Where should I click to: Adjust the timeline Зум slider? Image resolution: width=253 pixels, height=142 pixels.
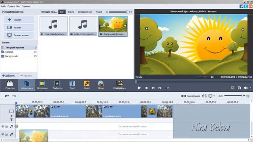click(x=234, y=95)
